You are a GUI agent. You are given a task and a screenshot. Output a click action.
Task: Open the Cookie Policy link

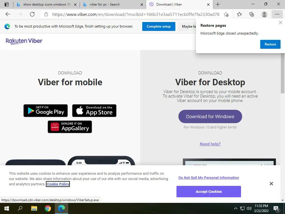pos(58,184)
